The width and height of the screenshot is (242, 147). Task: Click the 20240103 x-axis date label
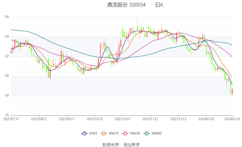coord(206,119)
